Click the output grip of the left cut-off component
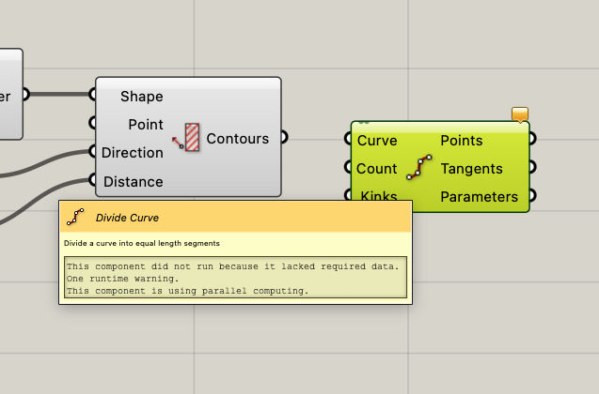Screen dimensions: 599x394 pyautogui.click(x=25, y=94)
